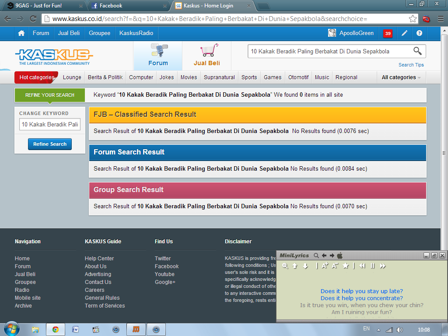Open the Lounge category

72,77
